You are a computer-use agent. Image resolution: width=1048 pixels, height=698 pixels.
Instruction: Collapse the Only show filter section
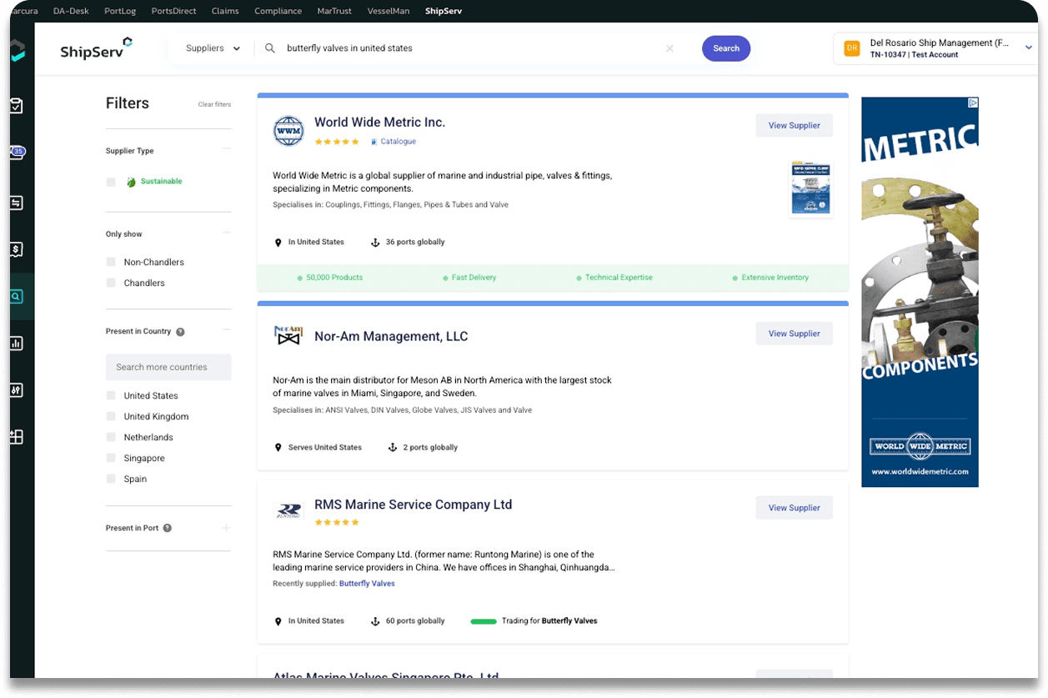[x=226, y=233]
